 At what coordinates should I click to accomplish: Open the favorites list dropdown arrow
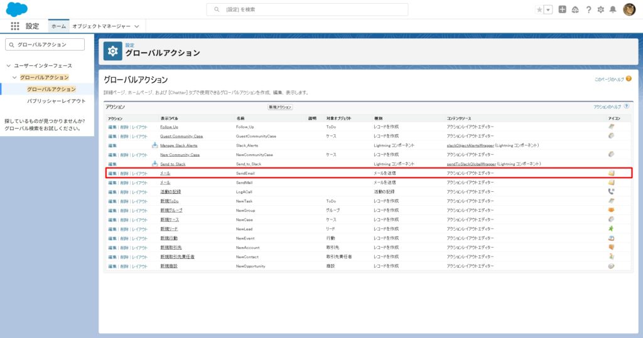[x=548, y=9]
